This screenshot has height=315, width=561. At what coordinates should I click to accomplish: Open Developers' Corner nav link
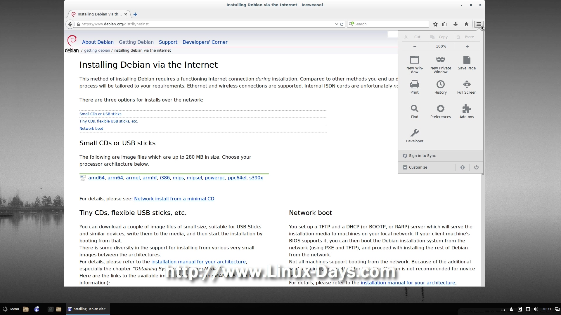(x=205, y=42)
